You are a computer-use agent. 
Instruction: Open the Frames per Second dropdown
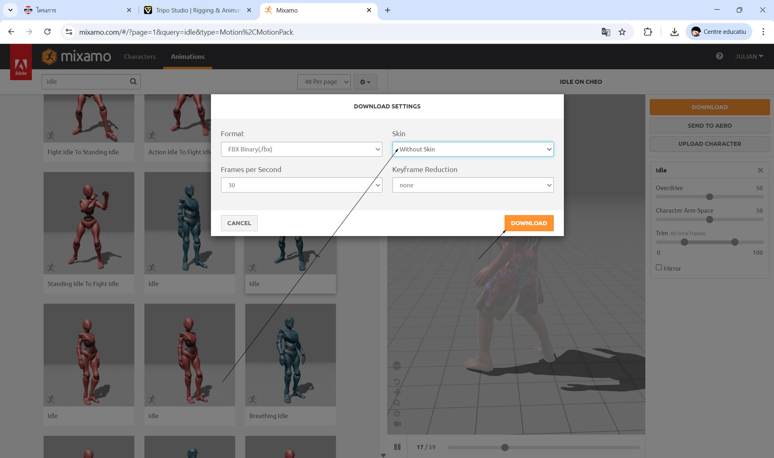pos(301,185)
